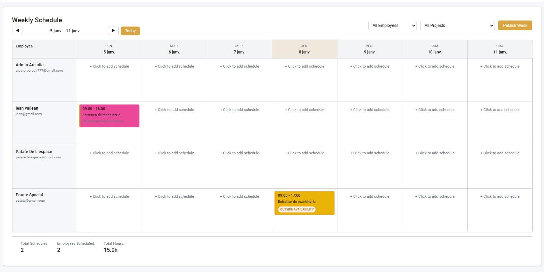The height and width of the screenshot is (272, 544).
Task: Add schedule for Patate De L espace on 7 janv.
Action: pyautogui.click(x=240, y=153)
